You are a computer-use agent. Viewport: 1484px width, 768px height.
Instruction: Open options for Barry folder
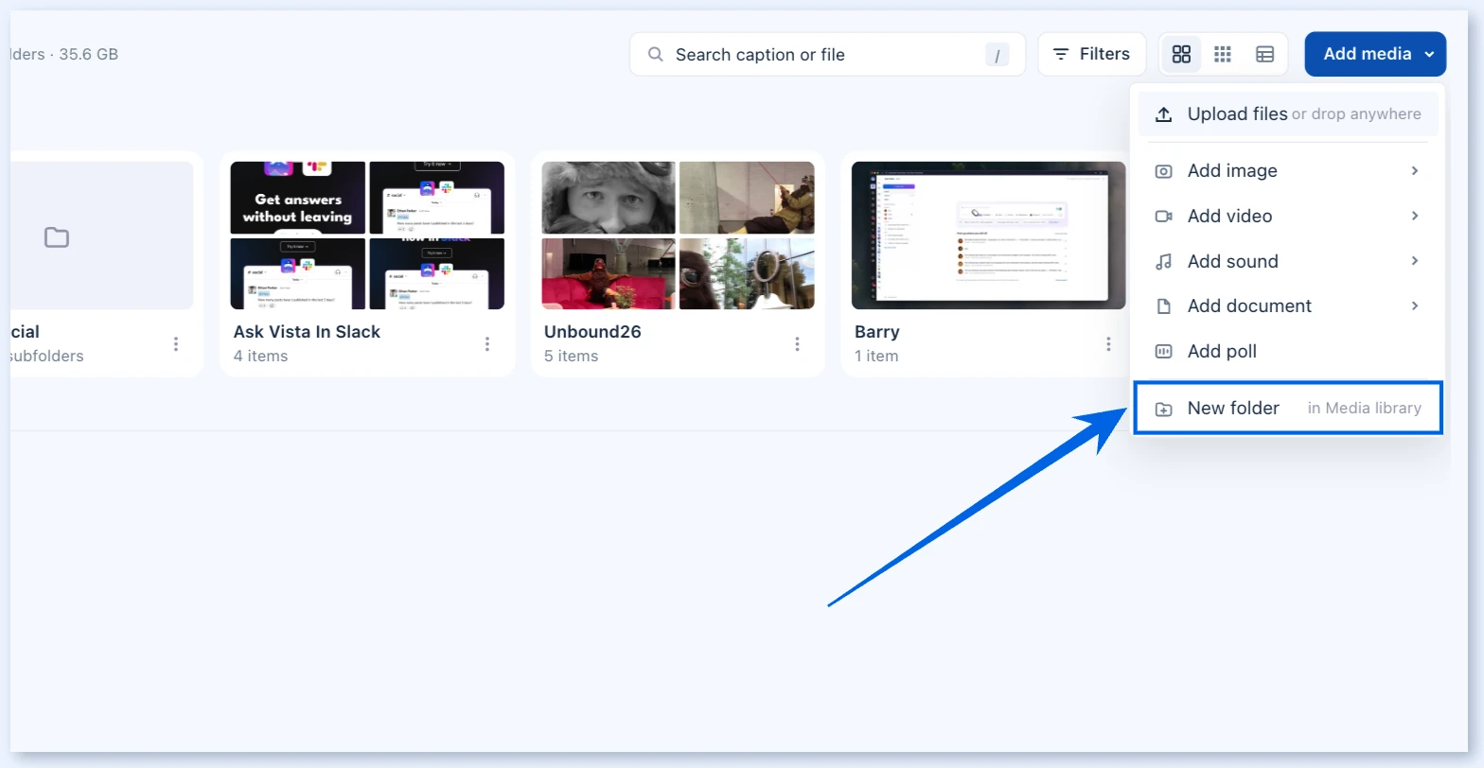click(x=1108, y=344)
